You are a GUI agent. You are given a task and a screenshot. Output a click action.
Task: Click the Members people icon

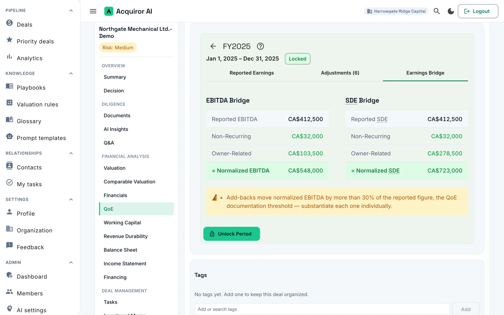(x=9, y=292)
